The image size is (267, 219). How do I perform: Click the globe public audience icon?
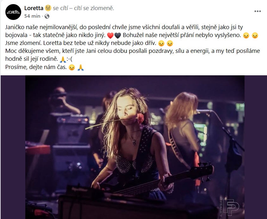coord(47,16)
